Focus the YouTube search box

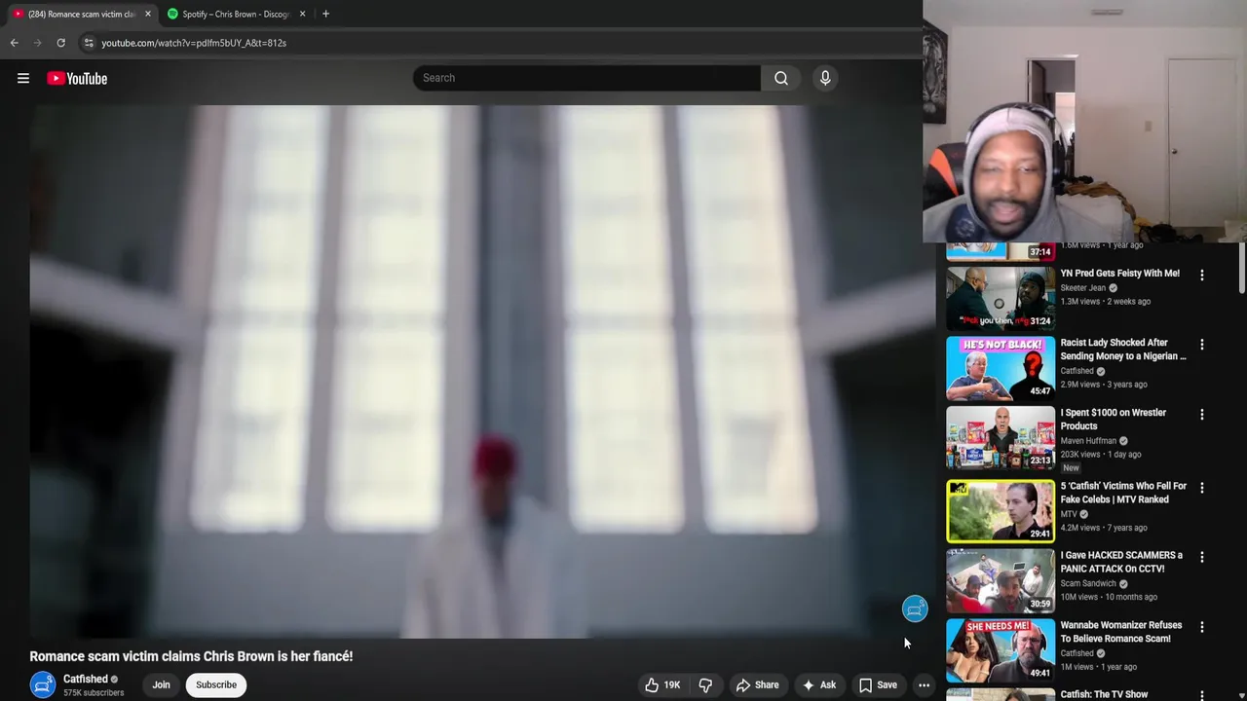click(x=586, y=78)
